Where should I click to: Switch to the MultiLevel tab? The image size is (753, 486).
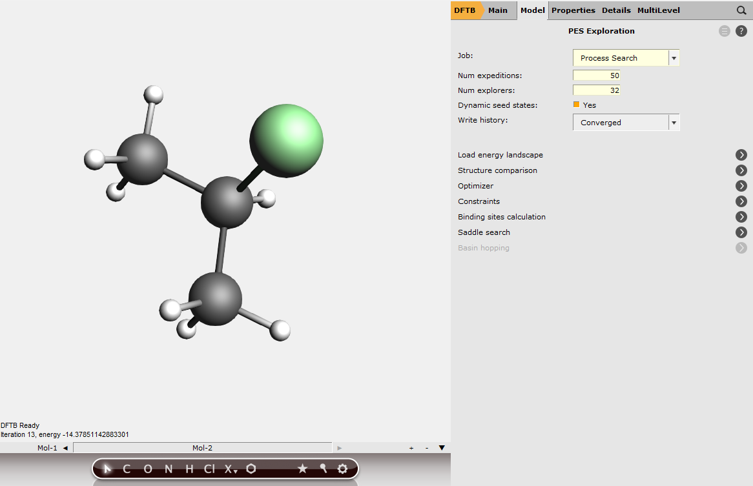(x=658, y=10)
